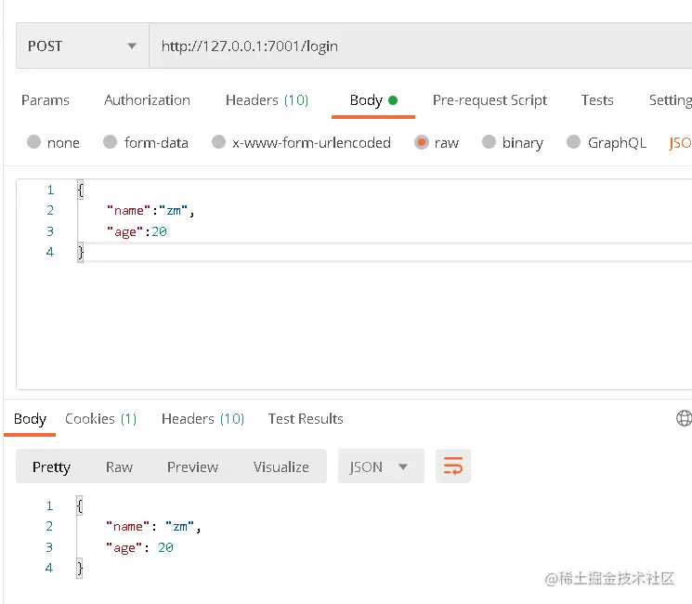
Task: Switch response view to Raw
Action: tap(119, 466)
